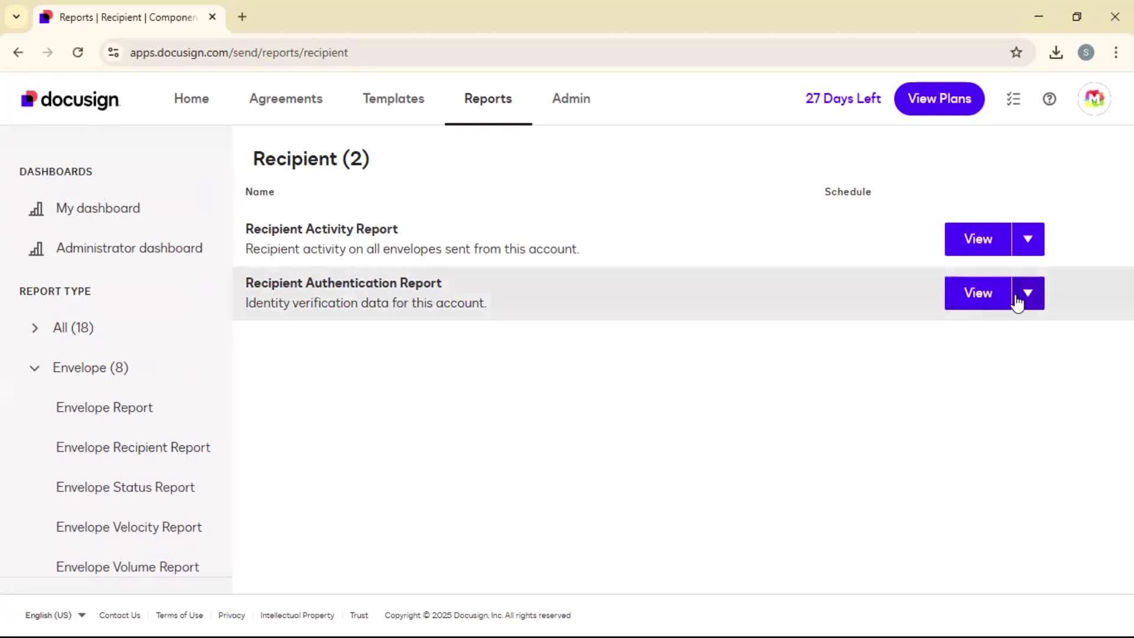Close the Reports browser tab
This screenshot has height=638, width=1134.
(x=212, y=17)
